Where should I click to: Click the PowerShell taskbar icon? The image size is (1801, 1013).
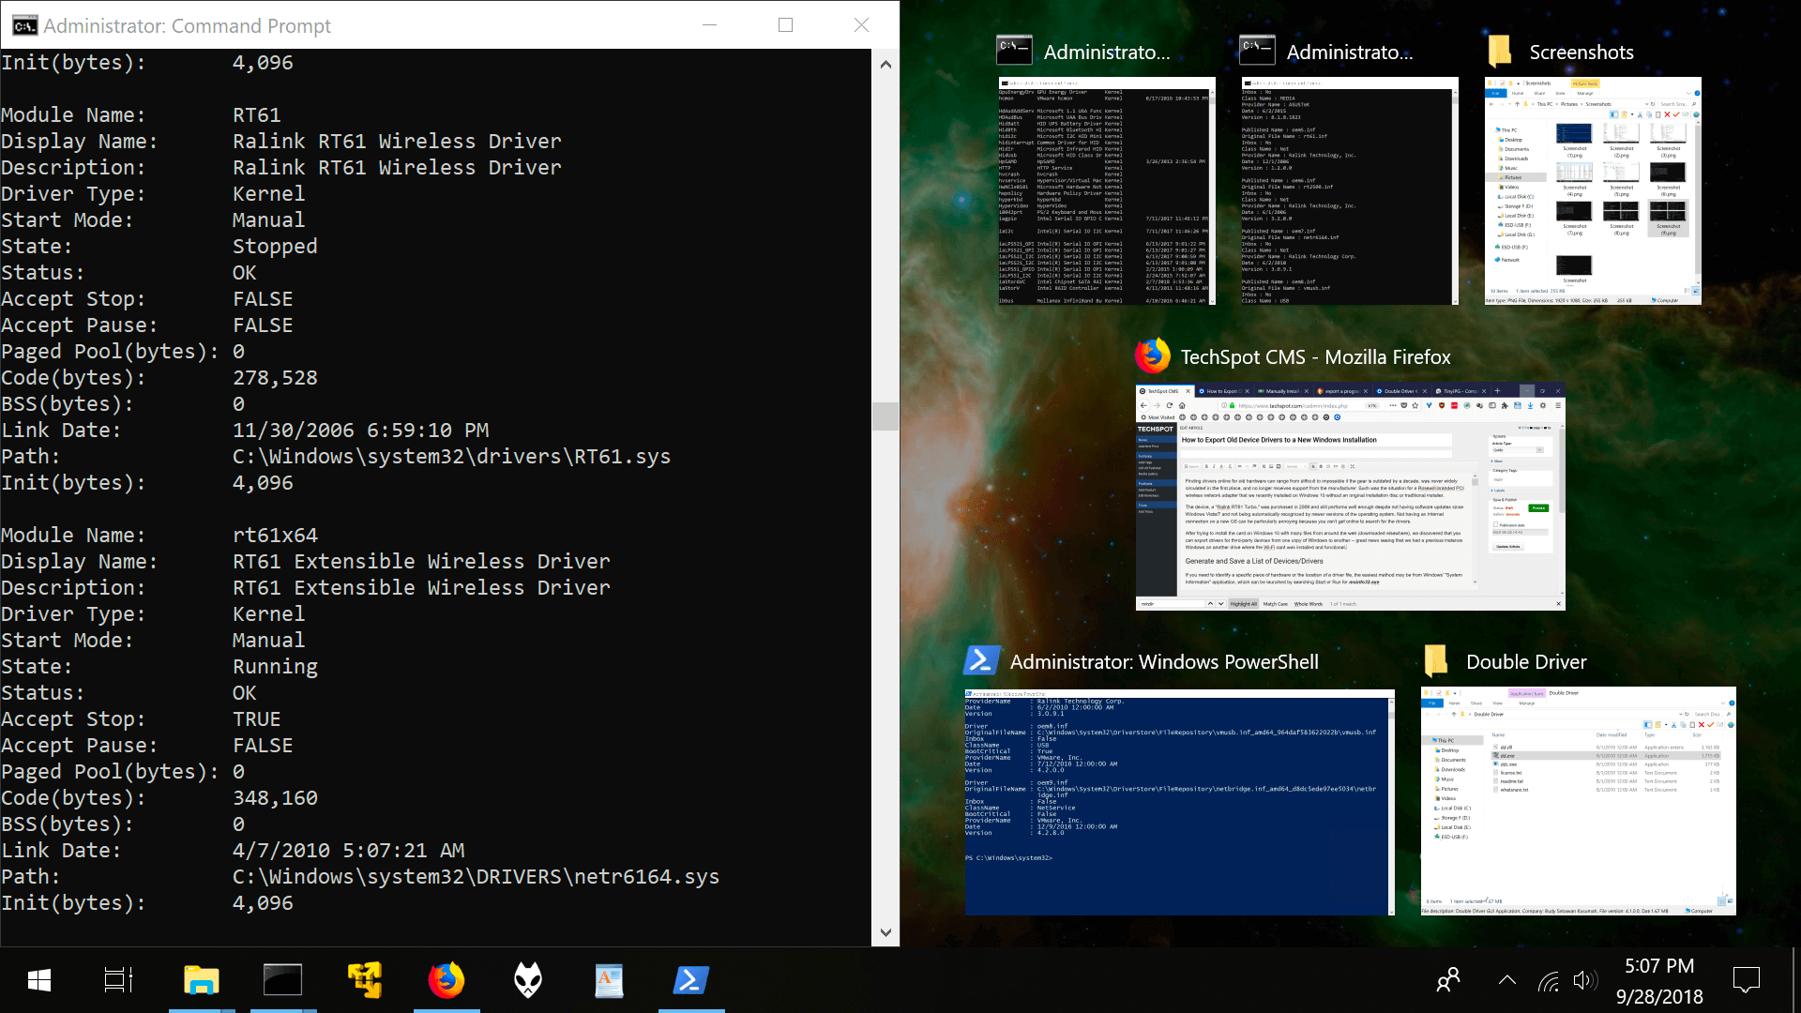[x=691, y=980]
